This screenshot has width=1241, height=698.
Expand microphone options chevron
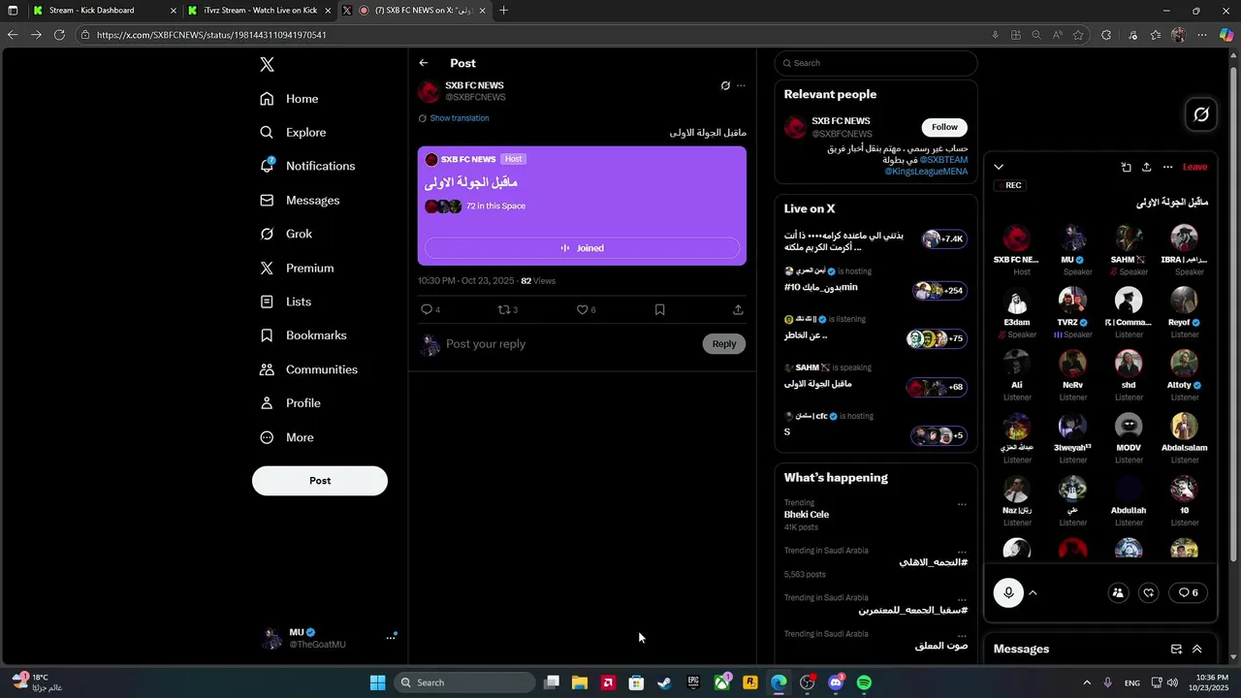[x=1033, y=592]
